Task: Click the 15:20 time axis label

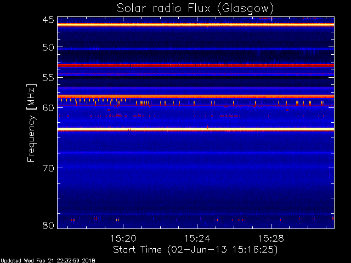Action: 123,238
